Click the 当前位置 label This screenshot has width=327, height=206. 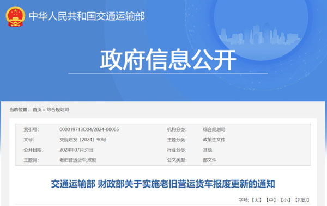coord(19,110)
